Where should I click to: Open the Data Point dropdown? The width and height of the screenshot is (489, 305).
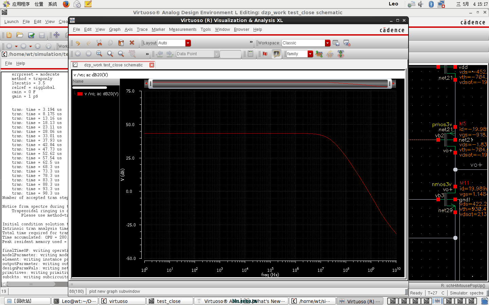tap(216, 54)
